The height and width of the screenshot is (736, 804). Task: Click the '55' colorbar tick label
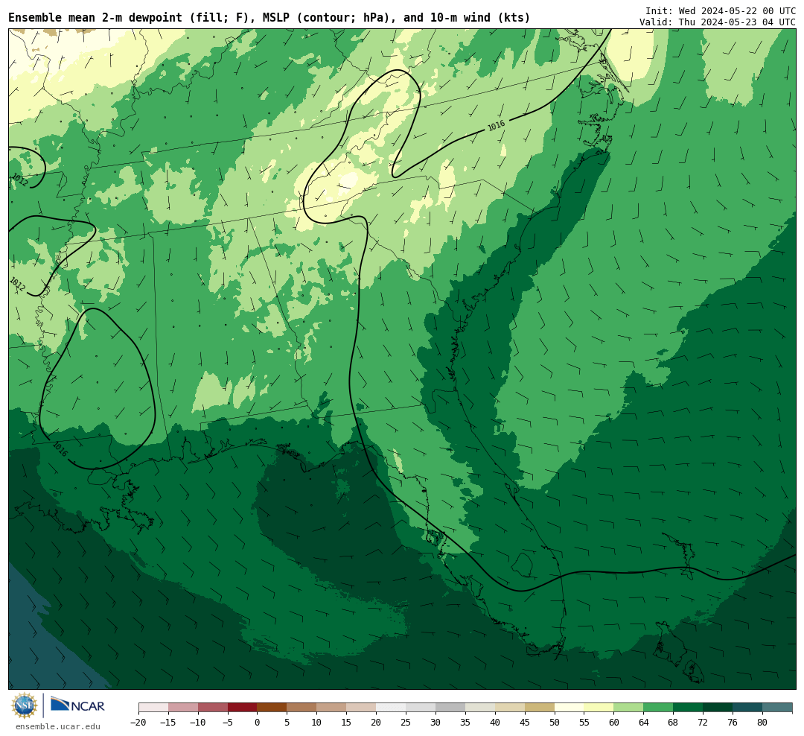[x=584, y=723]
